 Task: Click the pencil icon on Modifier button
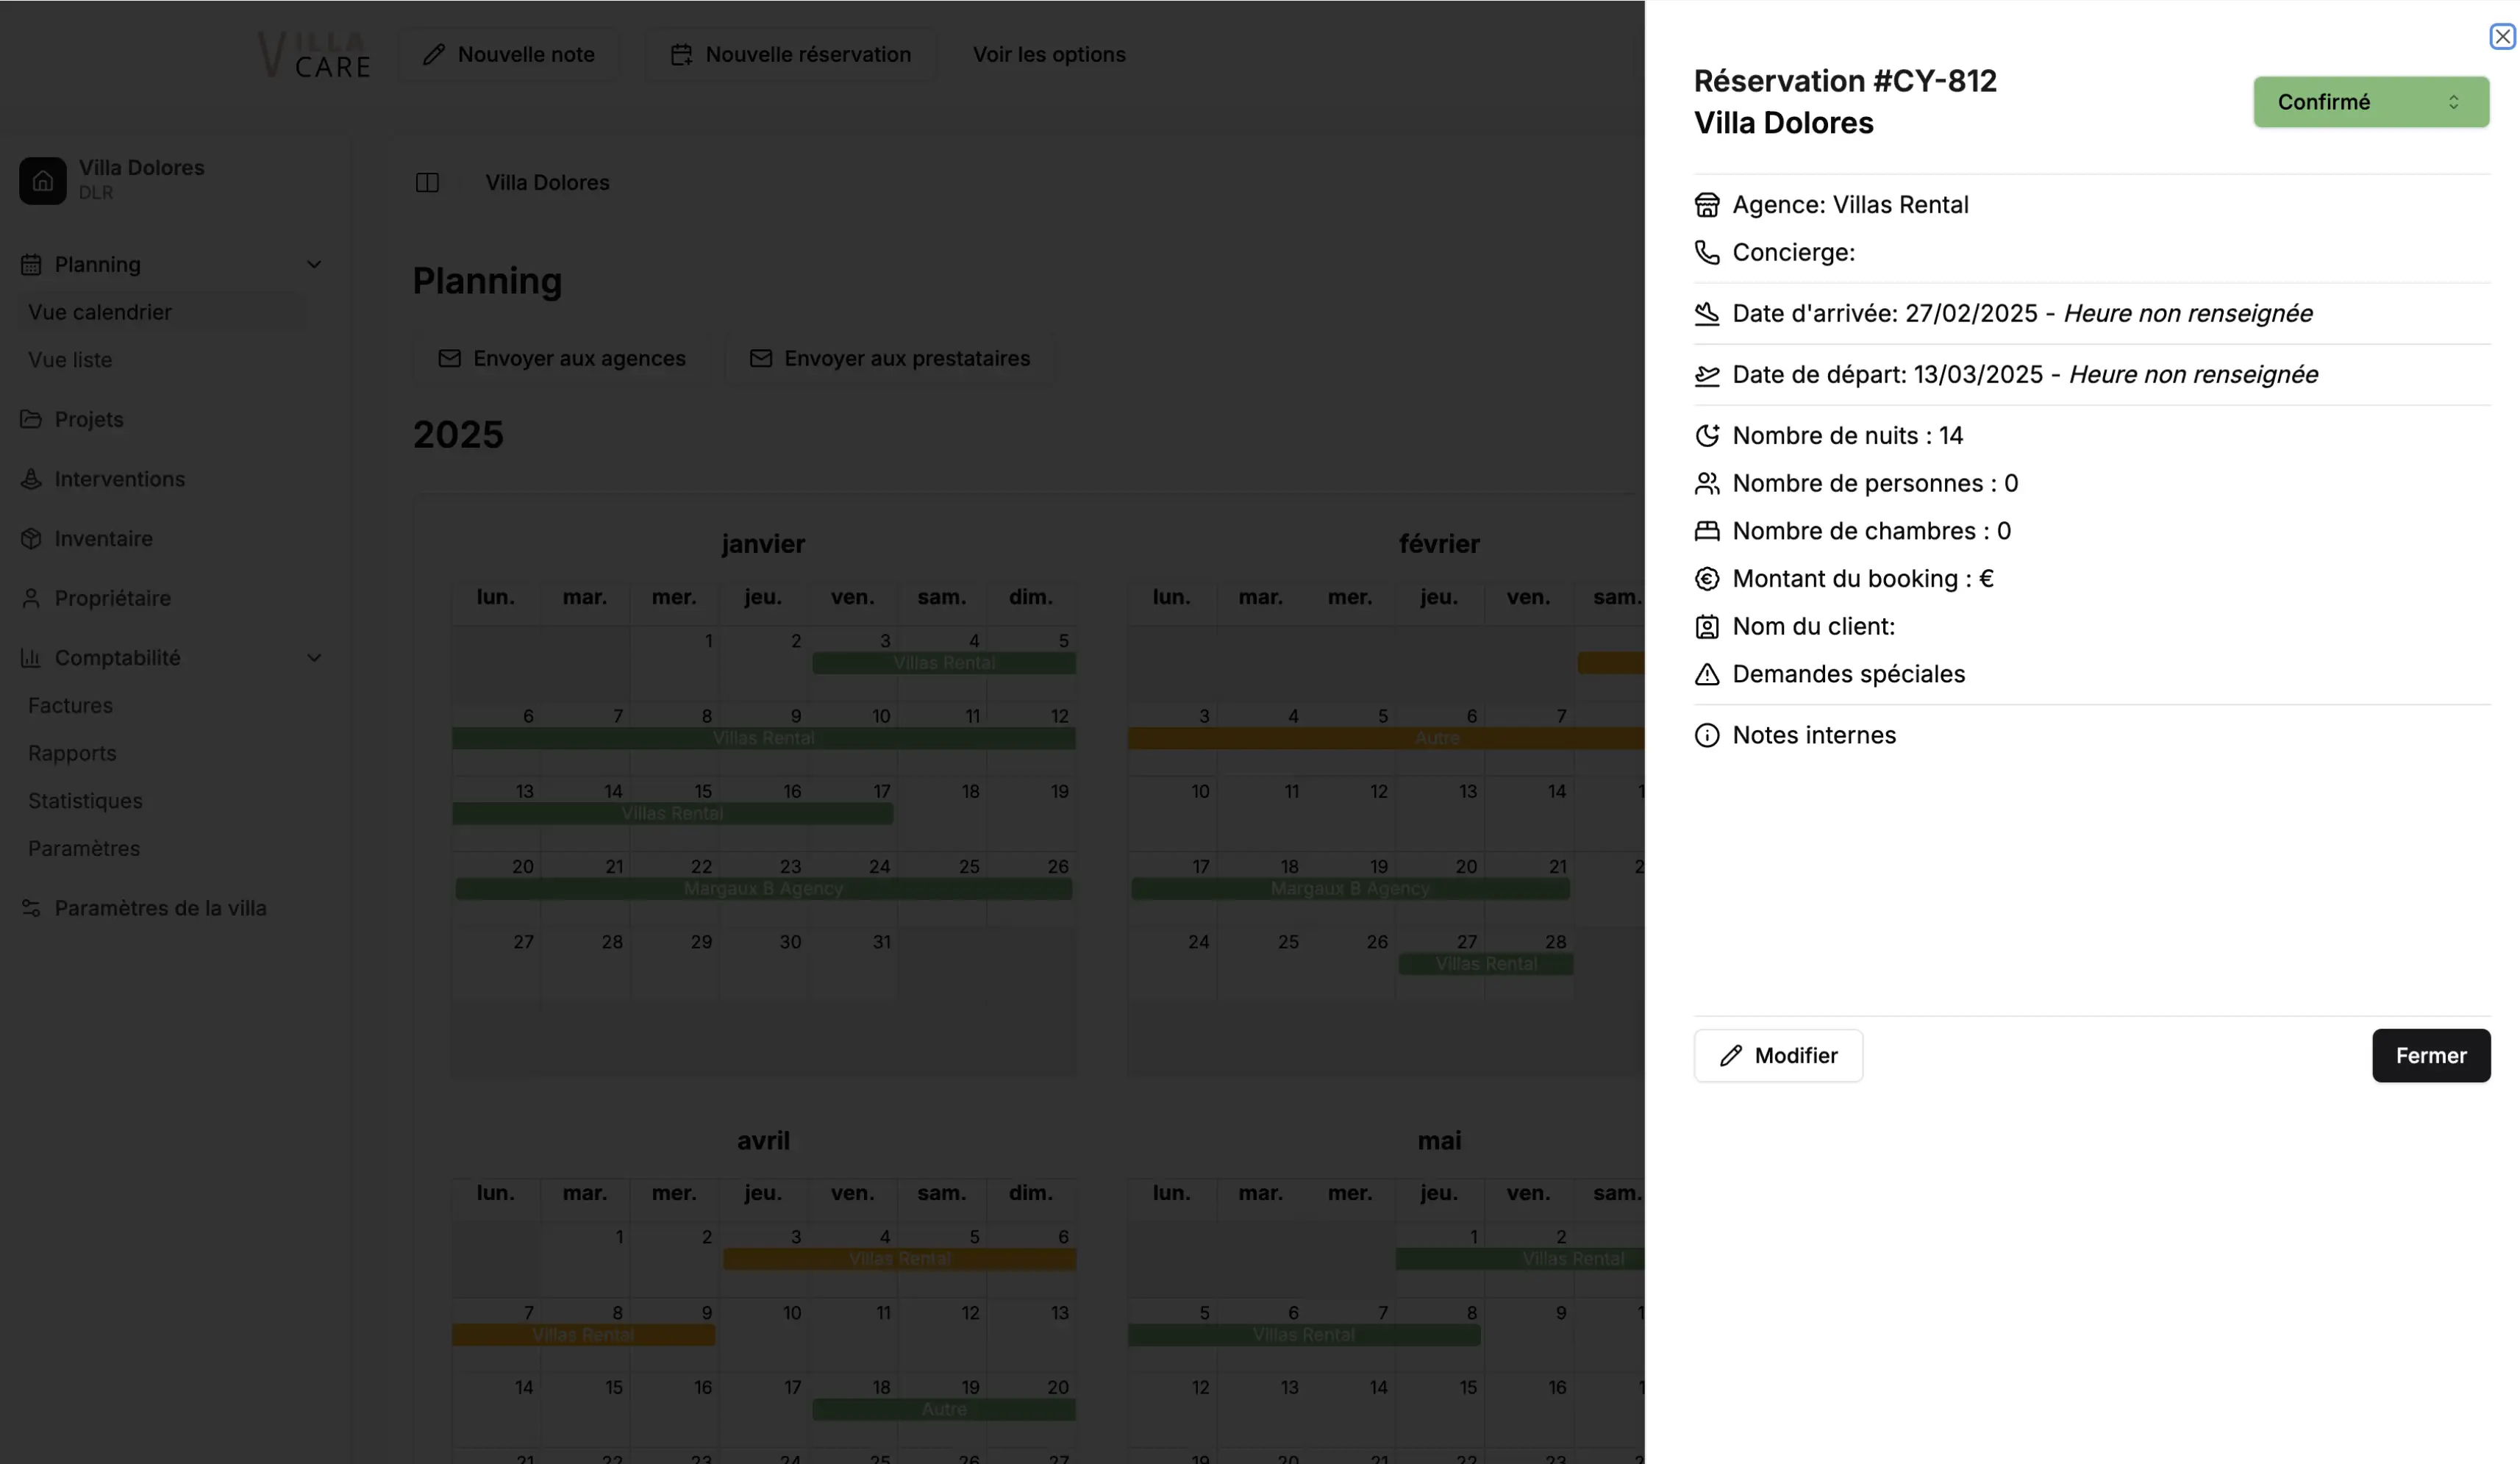1731,1056
